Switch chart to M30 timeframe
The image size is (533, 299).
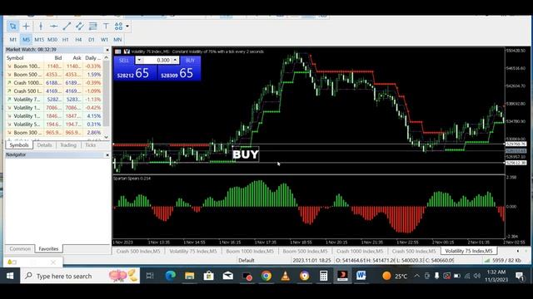pyautogui.click(x=52, y=40)
